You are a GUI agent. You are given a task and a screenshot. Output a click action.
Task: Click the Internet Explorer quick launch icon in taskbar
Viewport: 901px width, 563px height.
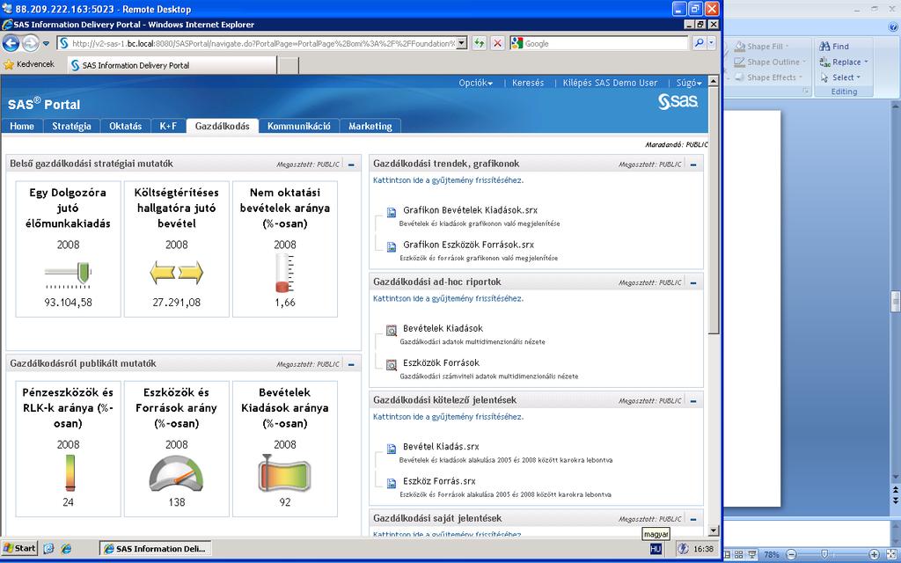pos(67,549)
